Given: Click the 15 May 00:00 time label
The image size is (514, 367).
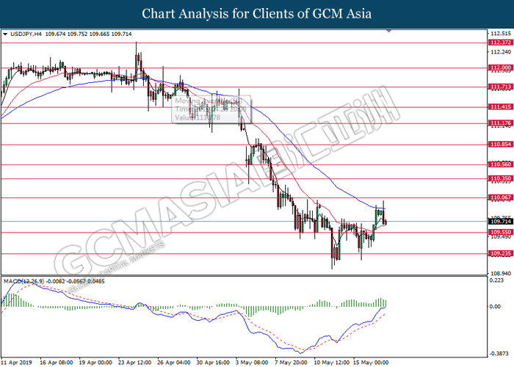Looking at the screenshot, I should point(370,363).
